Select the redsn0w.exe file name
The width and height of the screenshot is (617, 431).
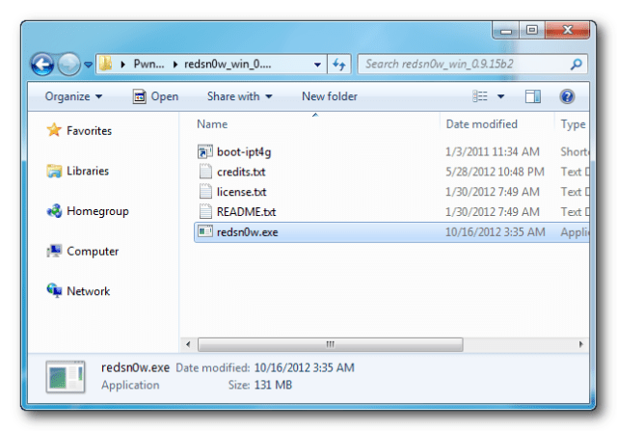[247, 232]
